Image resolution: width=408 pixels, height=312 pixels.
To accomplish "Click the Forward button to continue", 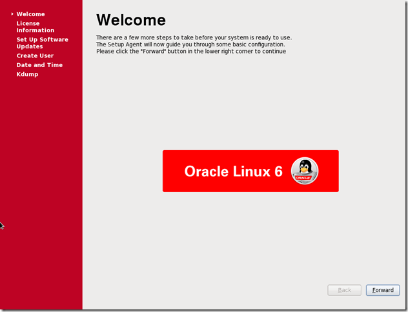I will [383, 290].
